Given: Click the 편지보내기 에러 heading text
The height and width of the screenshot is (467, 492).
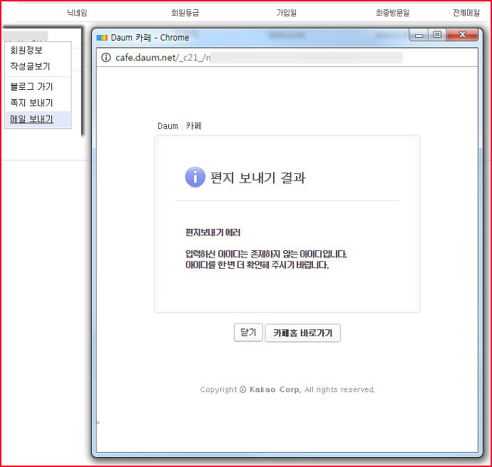Looking at the screenshot, I should pos(212,232).
